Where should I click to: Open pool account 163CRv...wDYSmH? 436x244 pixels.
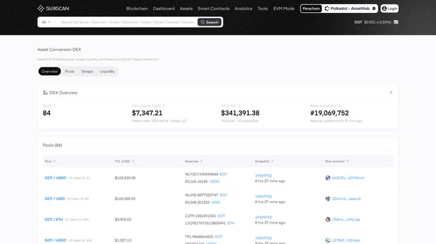[348, 178]
